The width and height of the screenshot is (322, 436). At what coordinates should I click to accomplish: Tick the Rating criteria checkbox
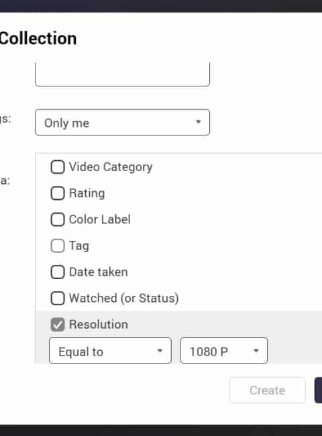(58, 193)
